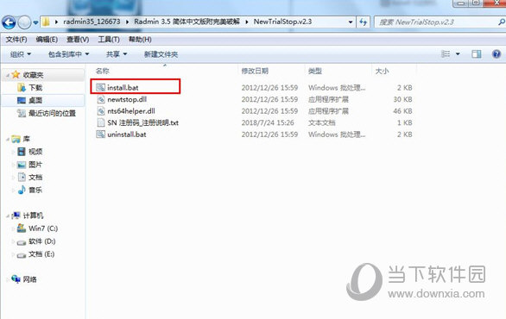Click the folder icon in address bar
The image size is (506, 319).
46,22
